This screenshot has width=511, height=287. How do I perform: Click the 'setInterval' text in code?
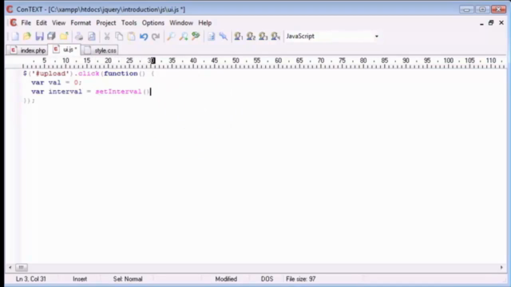coord(118,92)
